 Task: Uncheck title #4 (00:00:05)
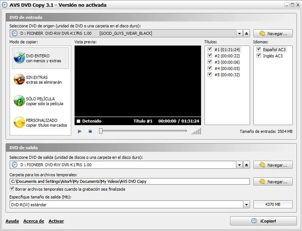point(210,68)
